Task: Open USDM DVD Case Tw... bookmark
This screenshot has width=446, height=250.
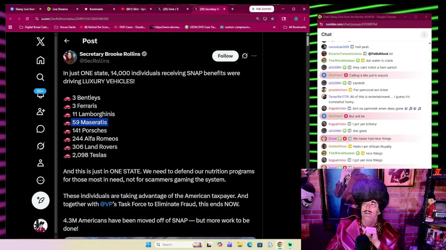Action: [200, 27]
